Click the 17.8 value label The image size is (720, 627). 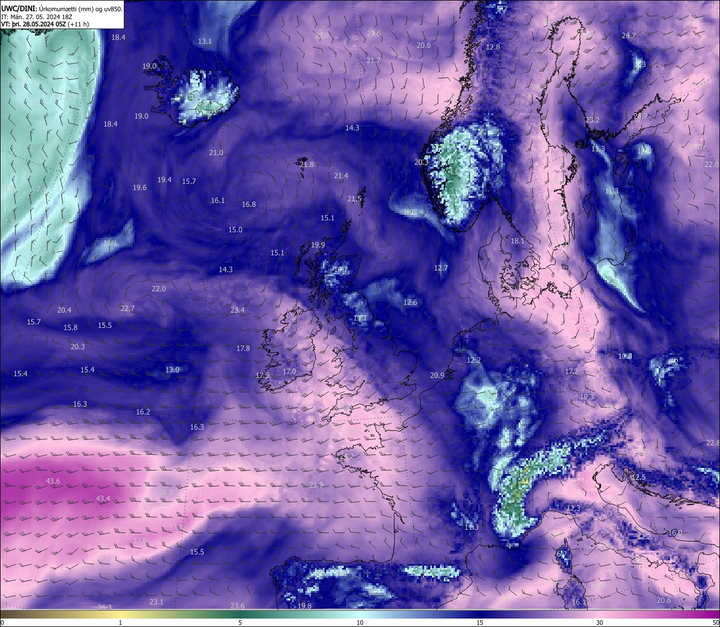point(243,349)
